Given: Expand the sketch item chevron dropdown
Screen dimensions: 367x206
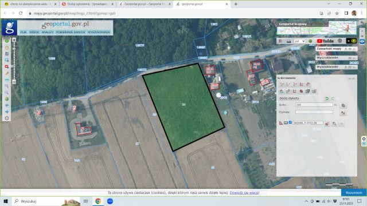Looking at the screenshot, I should 342,124.
